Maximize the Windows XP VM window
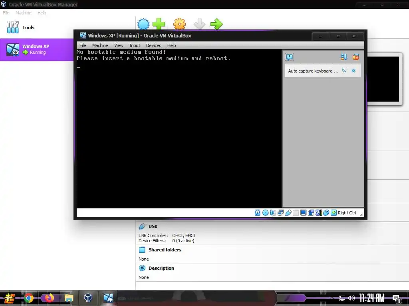 coord(338,36)
